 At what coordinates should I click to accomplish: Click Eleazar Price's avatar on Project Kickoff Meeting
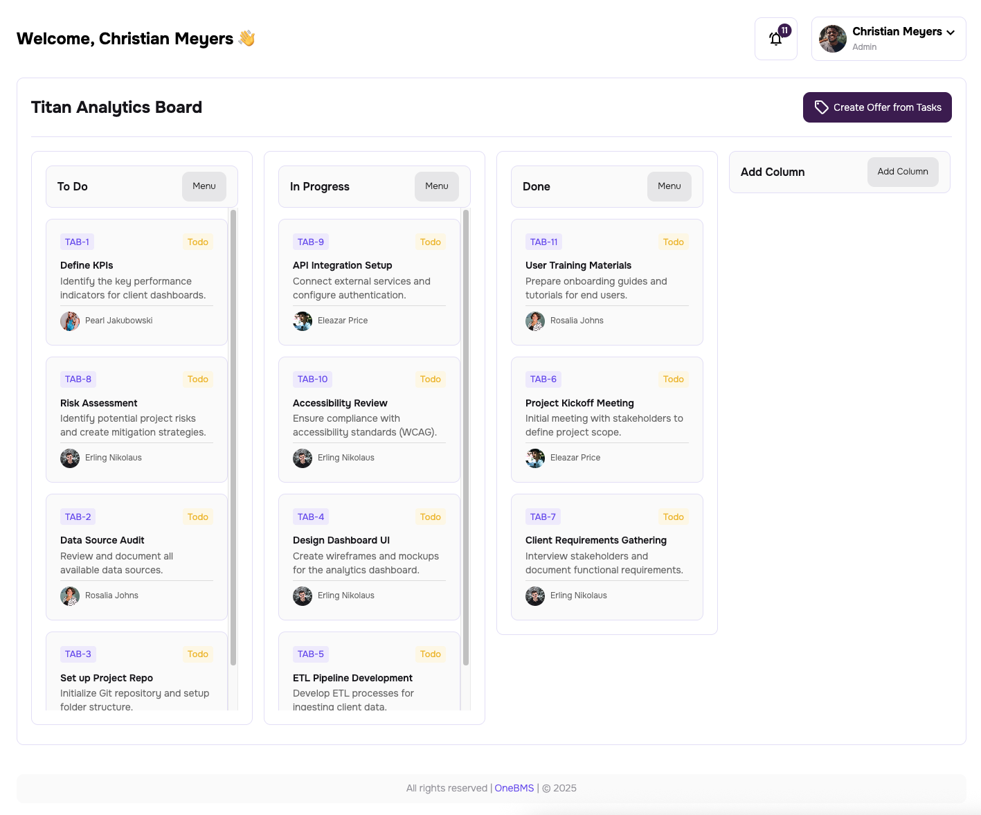click(534, 458)
